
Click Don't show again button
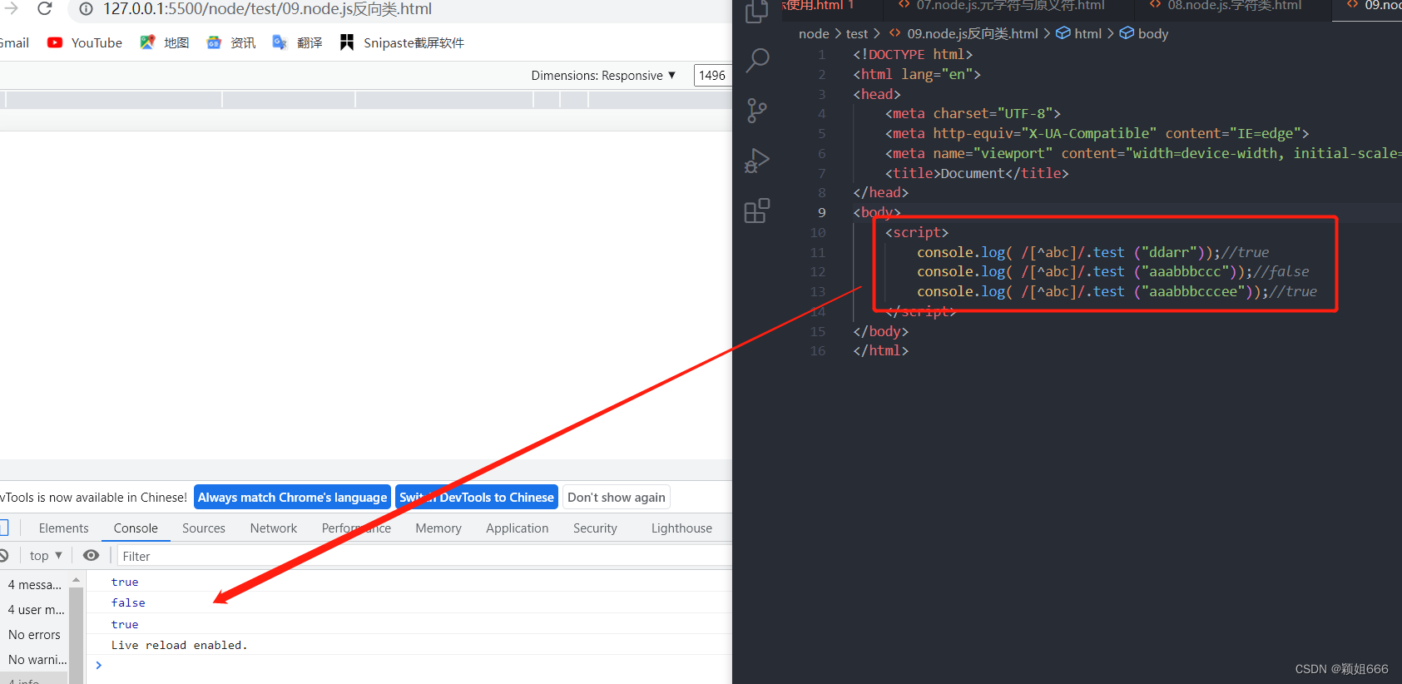tap(617, 498)
